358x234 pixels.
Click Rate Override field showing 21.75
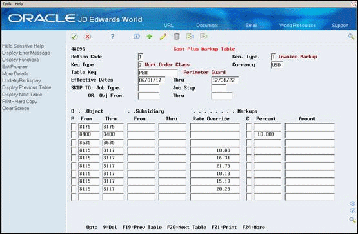click(x=215, y=166)
